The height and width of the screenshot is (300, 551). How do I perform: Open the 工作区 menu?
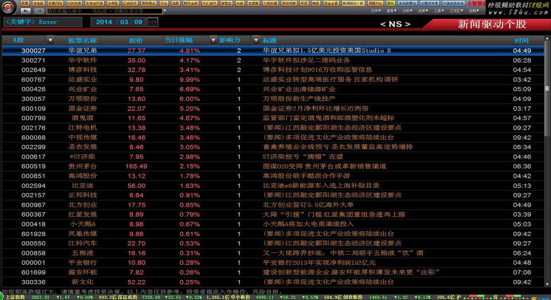tap(456, 11)
